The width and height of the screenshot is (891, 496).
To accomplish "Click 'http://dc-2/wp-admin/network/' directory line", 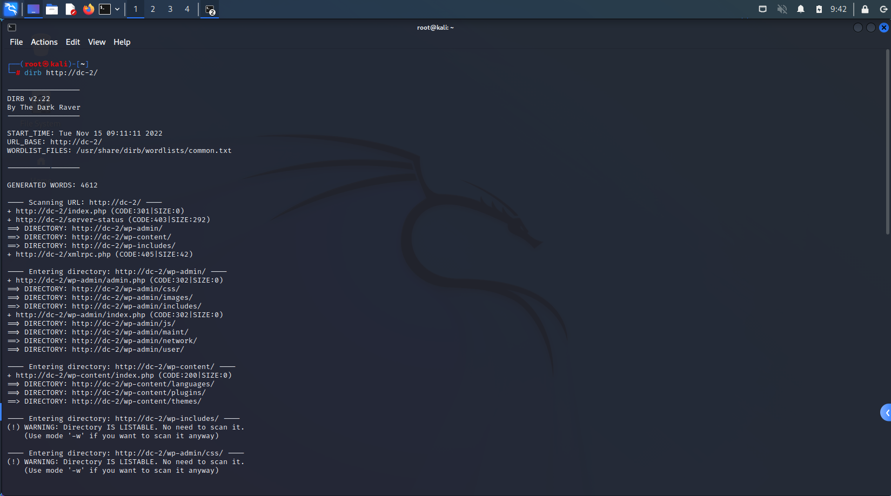I will coord(102,341).
